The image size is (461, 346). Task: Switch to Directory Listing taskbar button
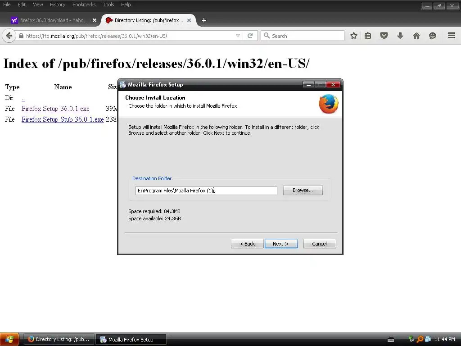click(x=59, y=339)
